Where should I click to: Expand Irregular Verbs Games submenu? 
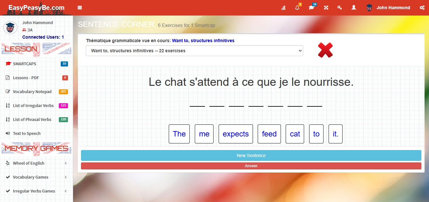coord(36,191)
